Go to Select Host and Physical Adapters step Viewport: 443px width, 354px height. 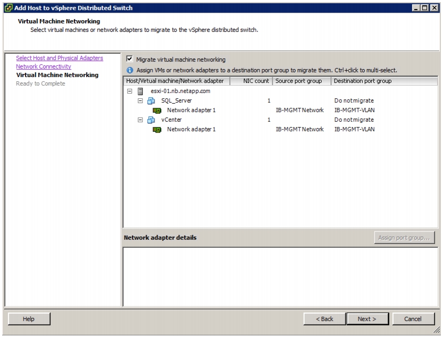[60, 58]
